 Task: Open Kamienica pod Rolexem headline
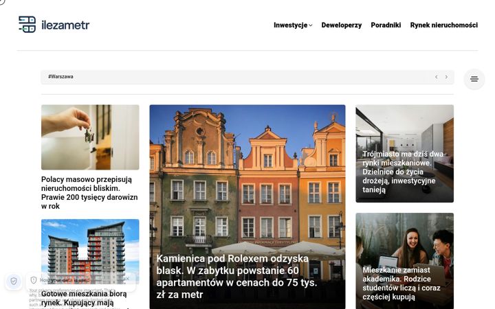[x=236, y=277]
